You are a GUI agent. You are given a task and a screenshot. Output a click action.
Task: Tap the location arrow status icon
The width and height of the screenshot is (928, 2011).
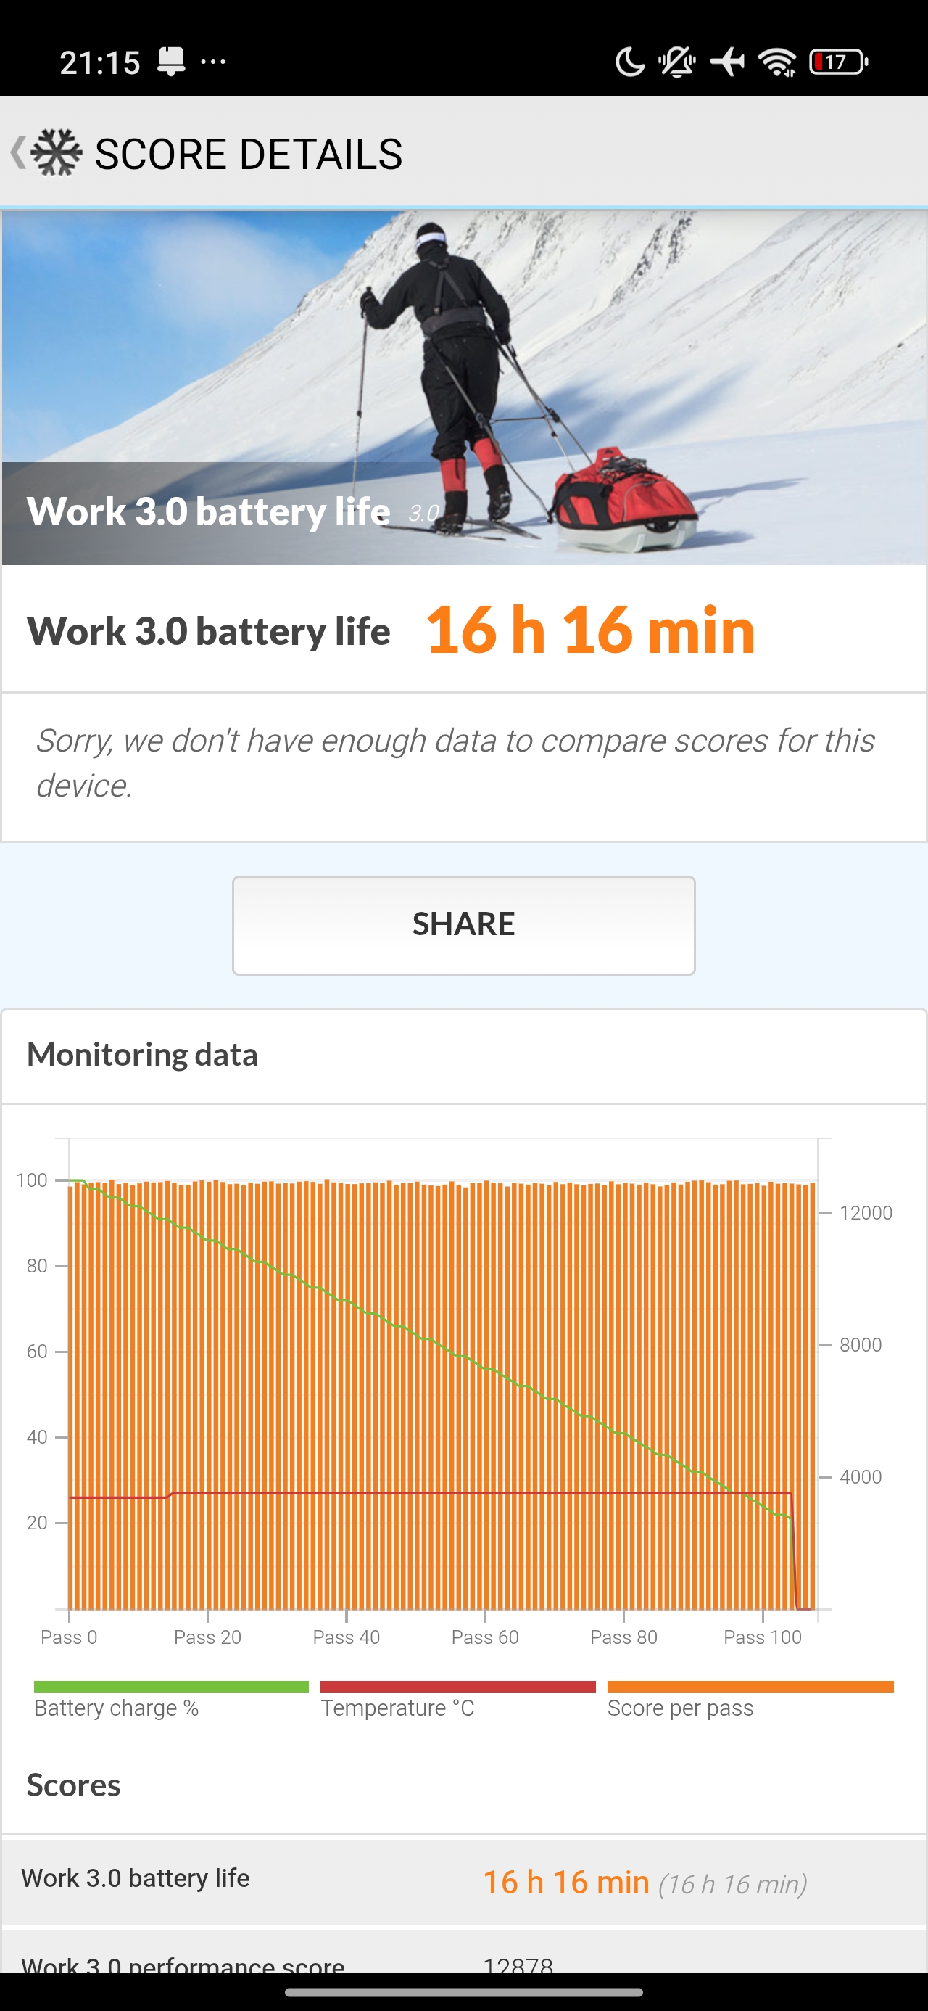coord(726,61)
